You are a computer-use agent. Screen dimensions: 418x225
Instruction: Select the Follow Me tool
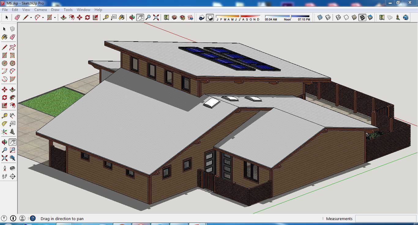(x=13, y=98)
